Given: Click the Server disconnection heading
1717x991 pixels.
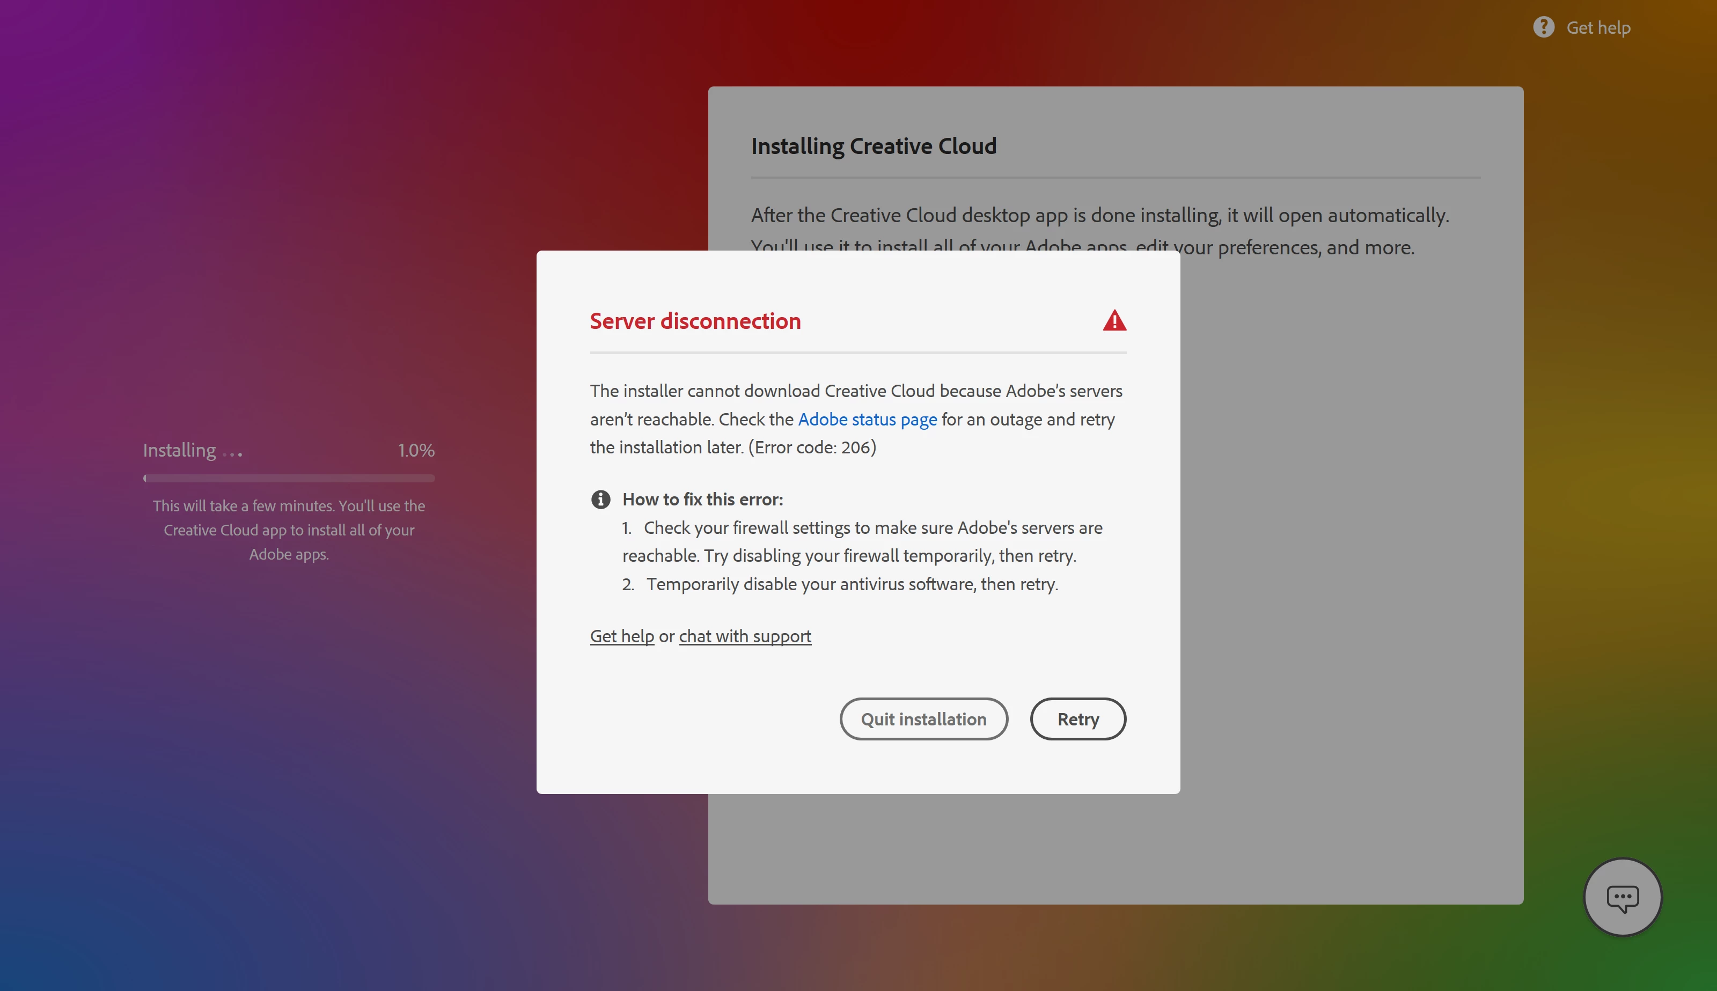Looking at the screenshot, I should (695, 321).
